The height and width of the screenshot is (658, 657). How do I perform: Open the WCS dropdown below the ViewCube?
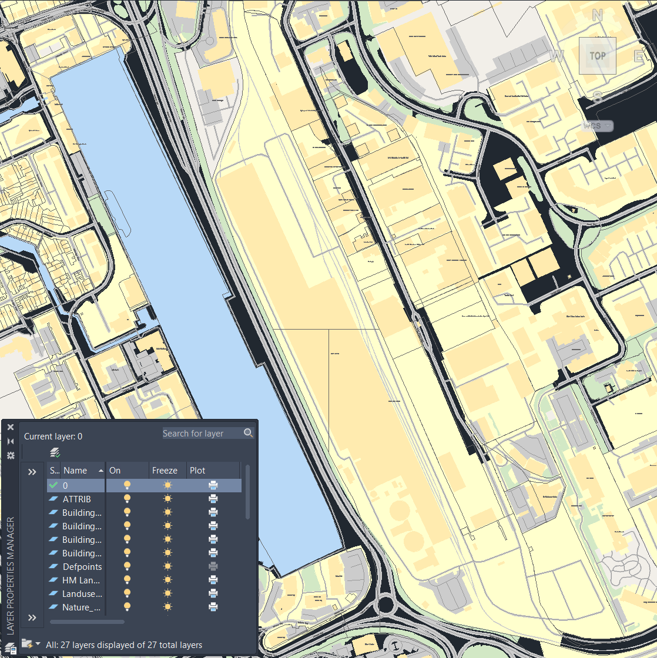(x=596, y=126)
